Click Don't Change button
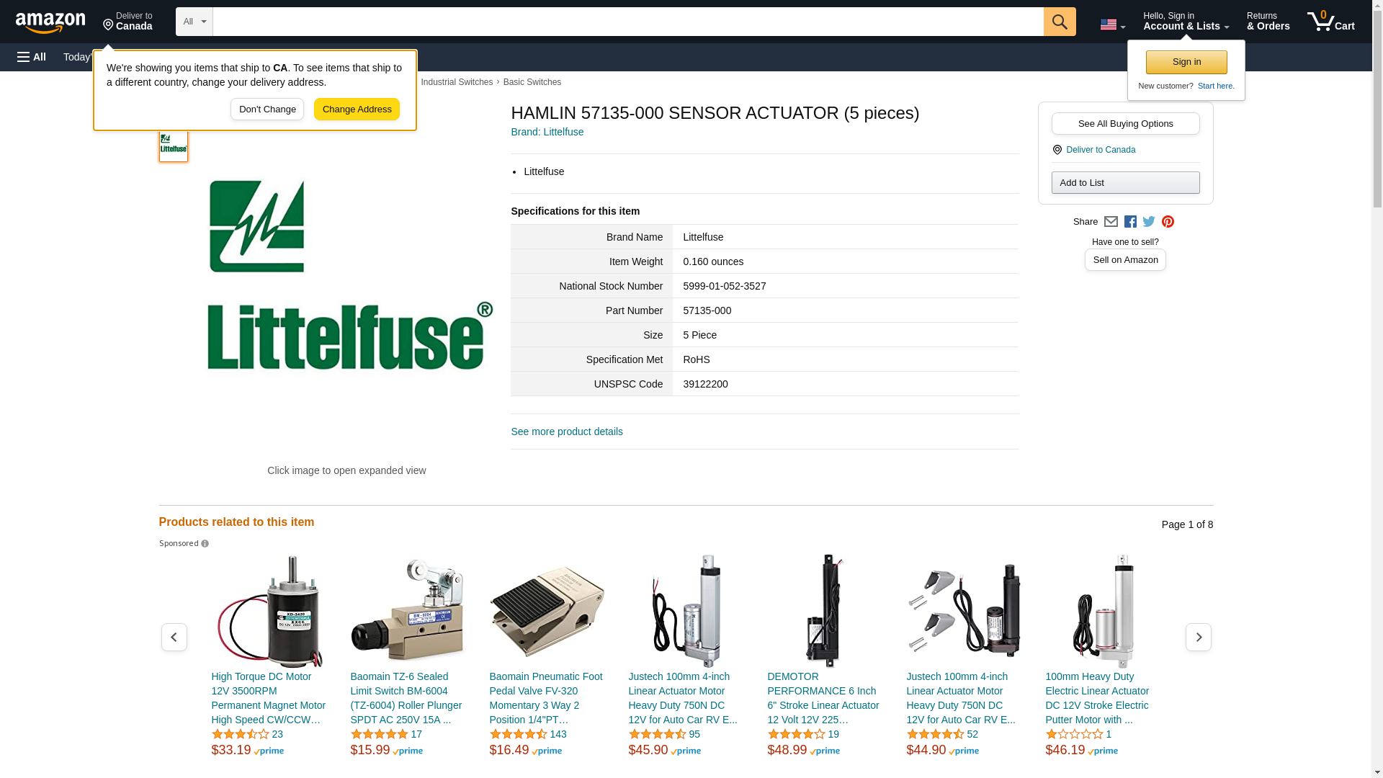Viewport: 1383px width, 778px height. click(267, 109)
